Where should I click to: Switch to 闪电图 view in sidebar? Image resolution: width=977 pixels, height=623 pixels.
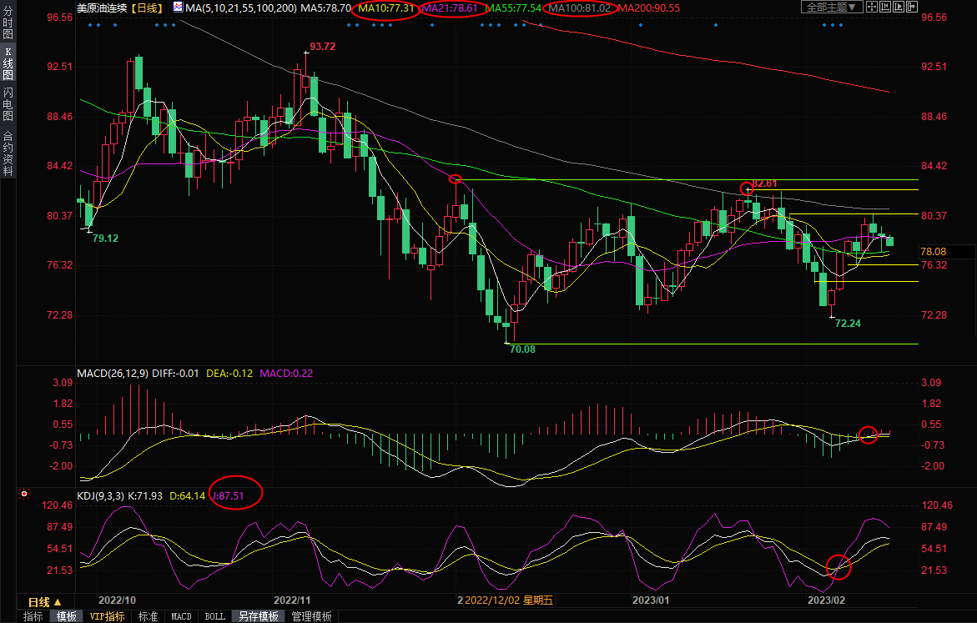point(8,104)
